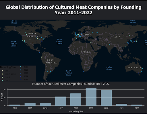Image resolution: width=147 pixels, height=114 pixels.
Task: Select the company point in Israel
Action: (91, 43)
